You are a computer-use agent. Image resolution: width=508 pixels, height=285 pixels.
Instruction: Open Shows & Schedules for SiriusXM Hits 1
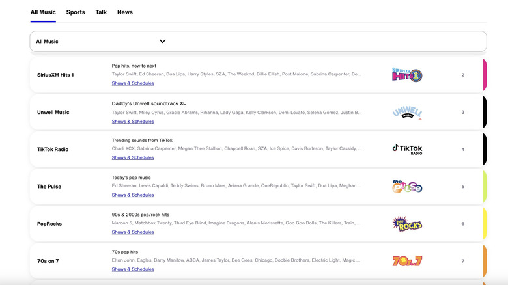point(133,83)
